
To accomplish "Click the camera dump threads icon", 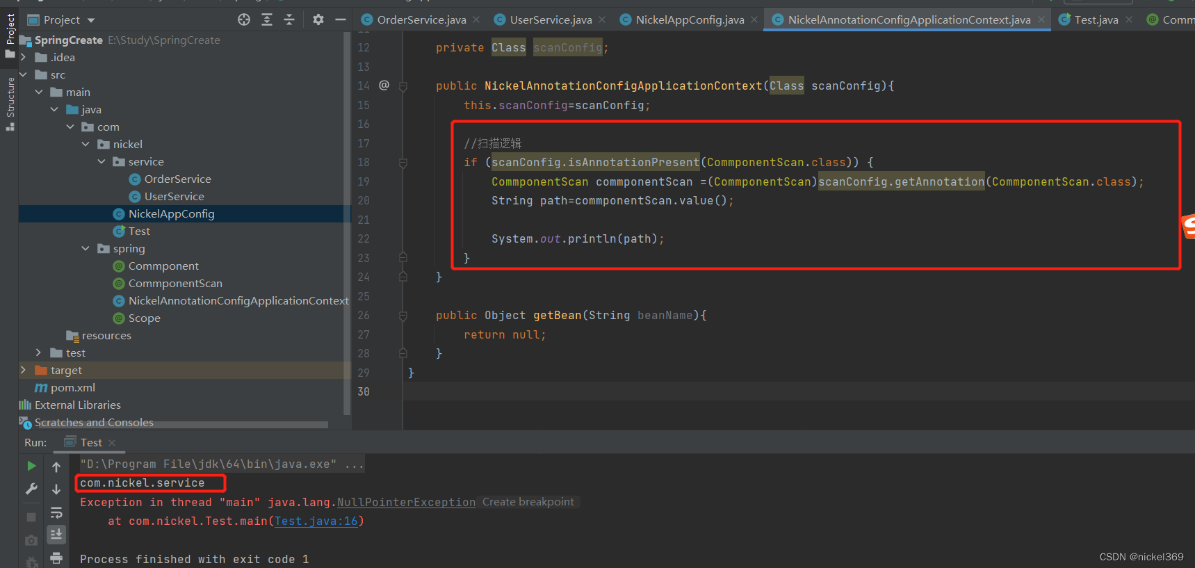I will (x=31, y=540).
